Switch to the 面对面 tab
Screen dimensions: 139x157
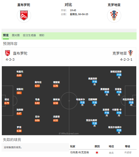(16, 35)
